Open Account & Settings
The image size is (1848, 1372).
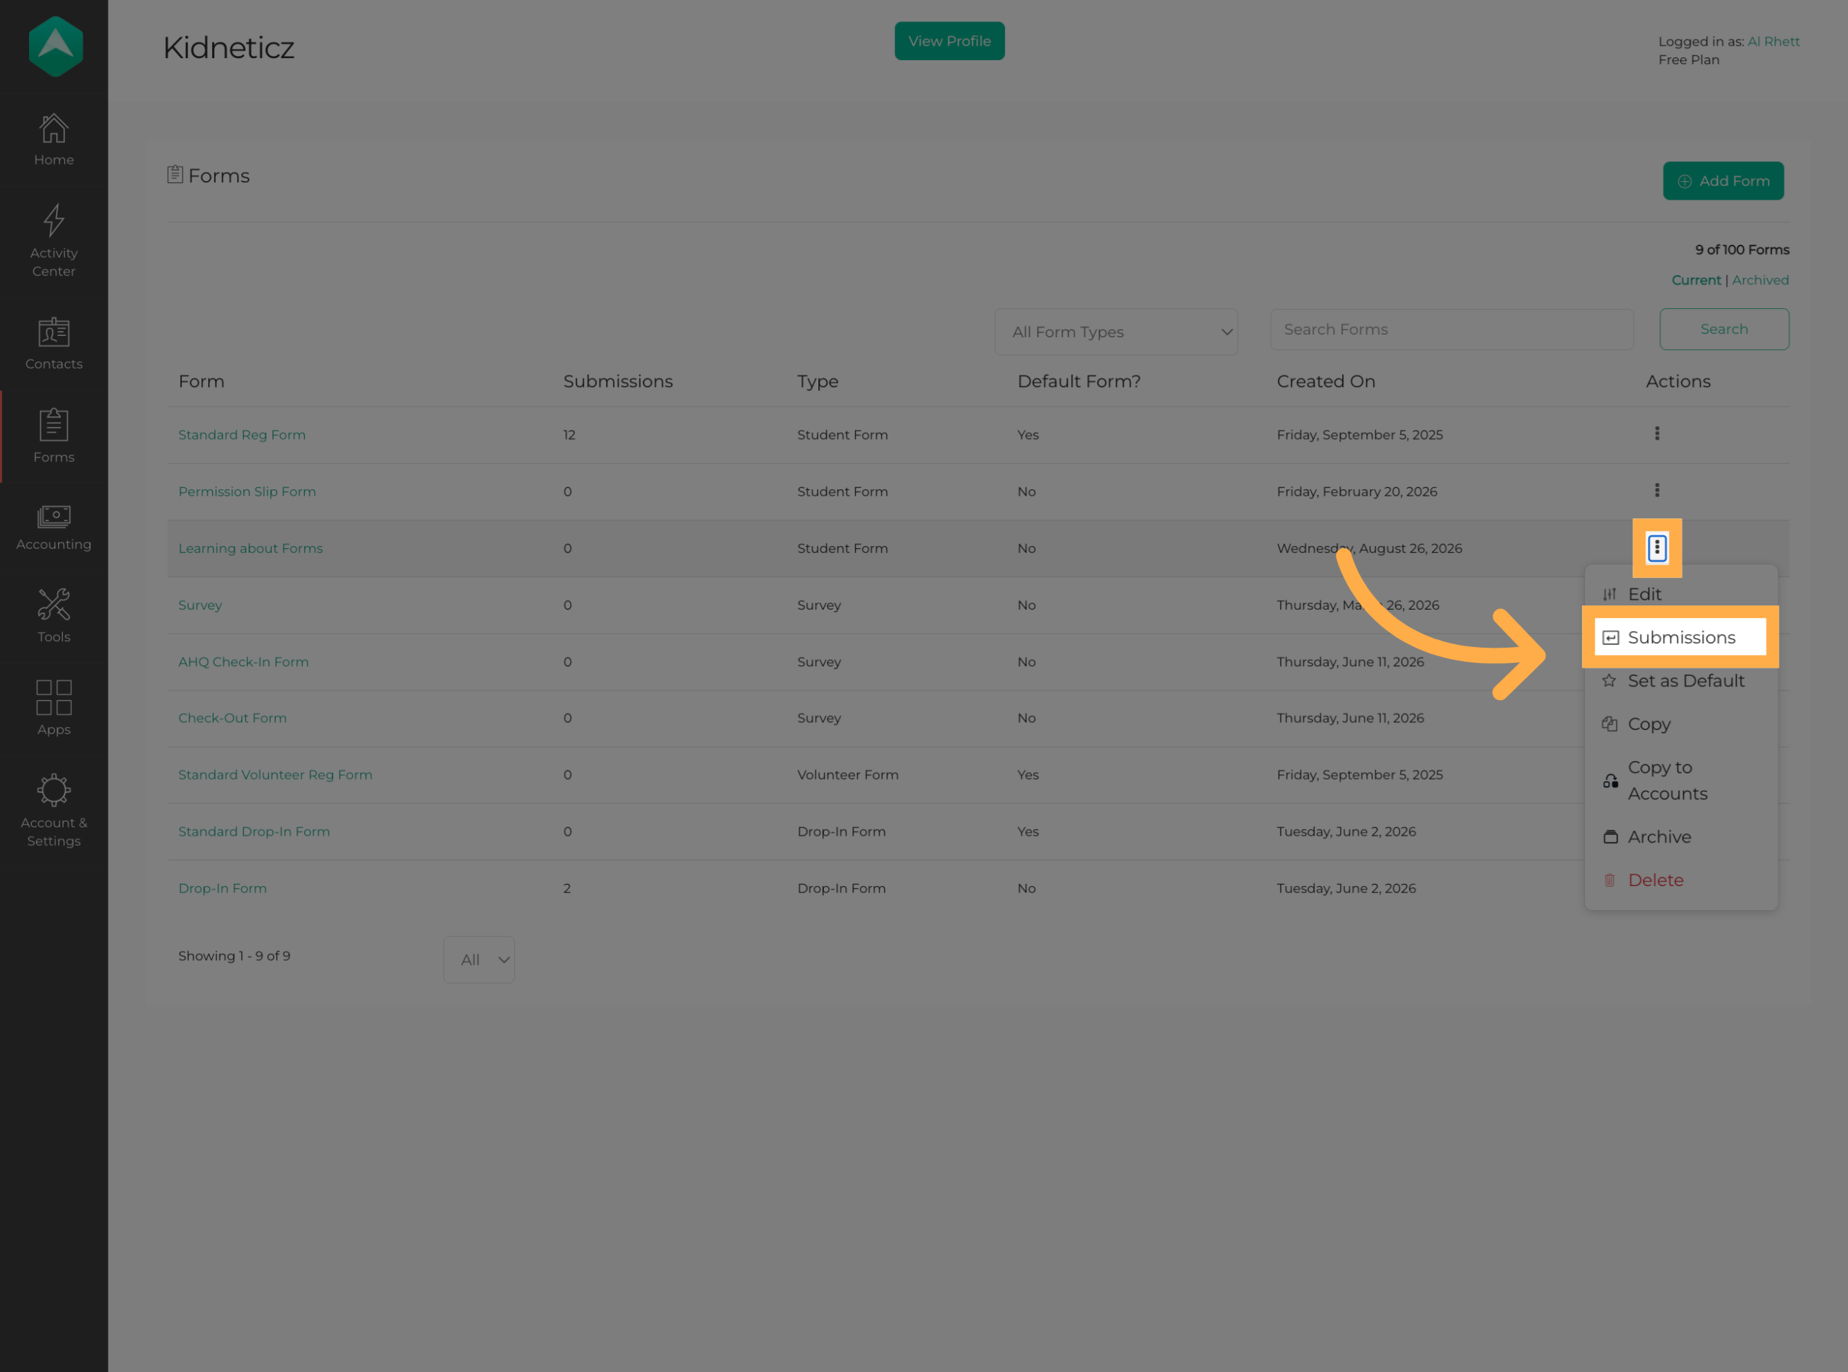[x=54, y=811]
